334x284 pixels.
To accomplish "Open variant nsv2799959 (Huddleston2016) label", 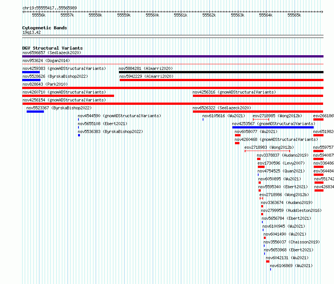I will coord(291,210).
